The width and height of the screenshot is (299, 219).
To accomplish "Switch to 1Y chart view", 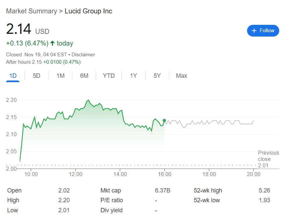I will (x=133, y=76).
